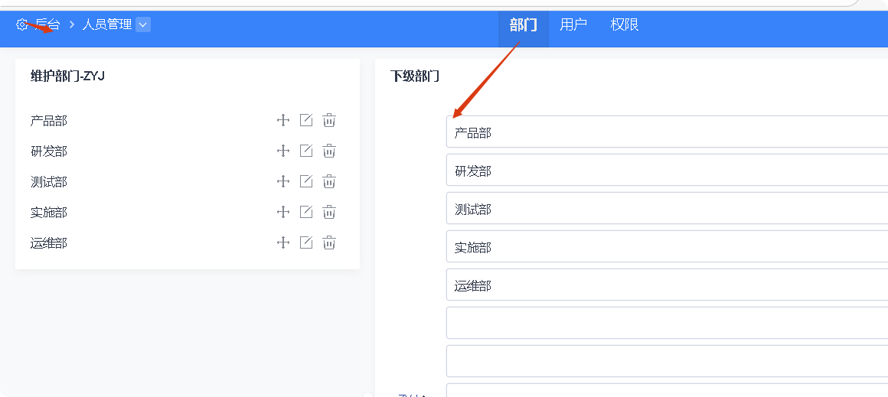Select 研发部 in the department list

pos(49,151)
